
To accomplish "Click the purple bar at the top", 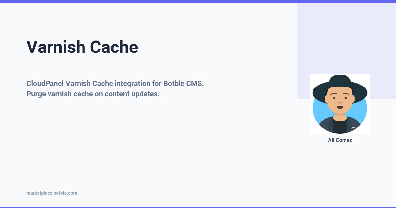I will pos(198,1).
